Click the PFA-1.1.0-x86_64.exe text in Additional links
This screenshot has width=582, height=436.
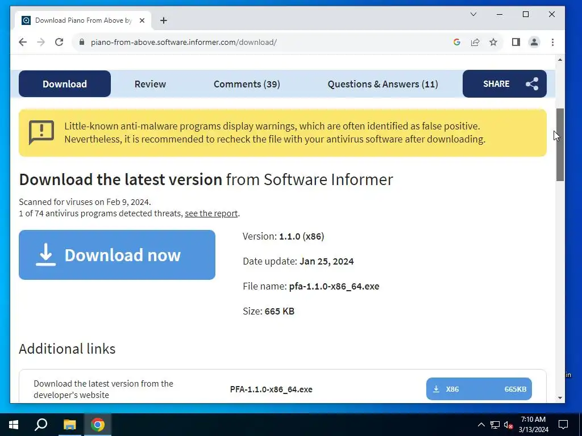pyautogui.click(x=271, y=389)
